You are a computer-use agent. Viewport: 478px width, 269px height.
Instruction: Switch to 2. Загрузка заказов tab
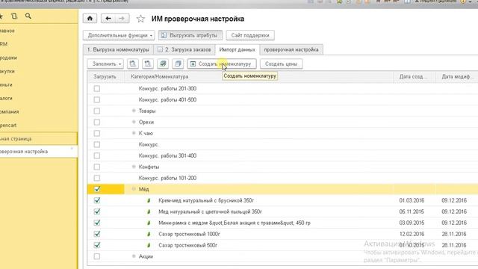pos(184,50)
